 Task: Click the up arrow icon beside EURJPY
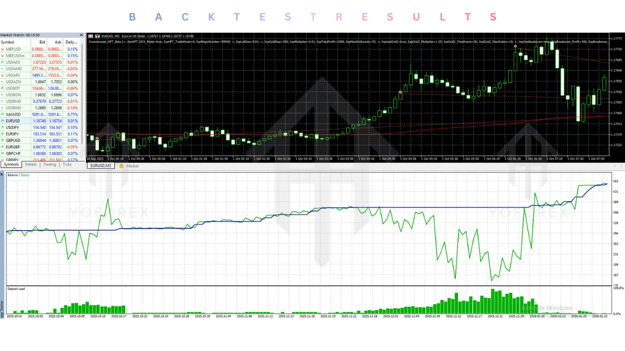point(3,134)
